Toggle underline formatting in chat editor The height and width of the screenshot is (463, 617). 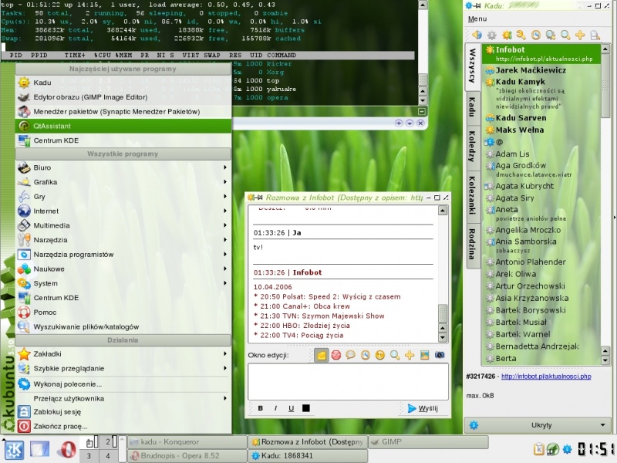291,408
